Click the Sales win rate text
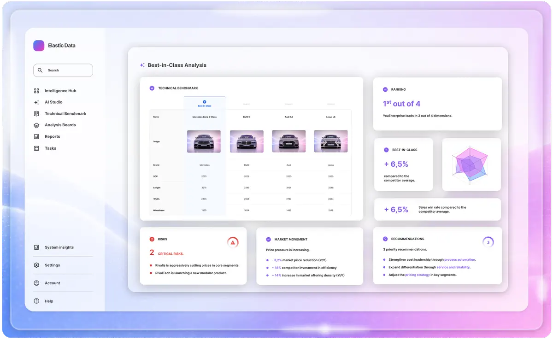Image resolution: width=553 pixels, height=340 pixels. pos(442,210)
